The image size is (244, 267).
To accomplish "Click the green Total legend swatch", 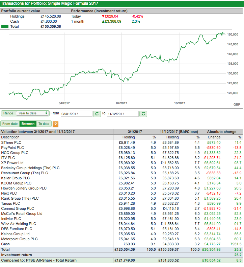I will point(5,26).
